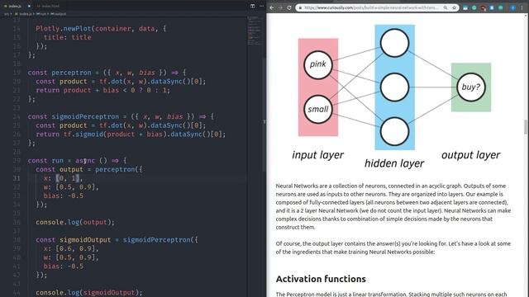Viewport: 529px width, 297px height.
Task: Click the 'Neural Networks are a collection' paragraph
Action: pyautogui.click(x=393, y=206)
